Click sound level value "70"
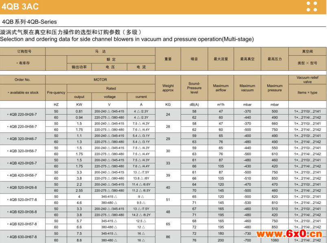The height and width of the screenshot is (243, 327). (x=194, y=191)
